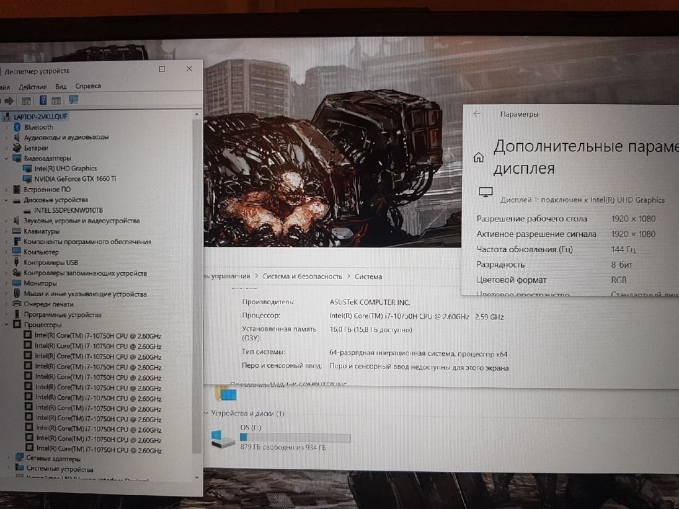This screenshot has width=679, height=509.
Task: Expand the Сетевые адаптеры category
Action: point(7,459)
